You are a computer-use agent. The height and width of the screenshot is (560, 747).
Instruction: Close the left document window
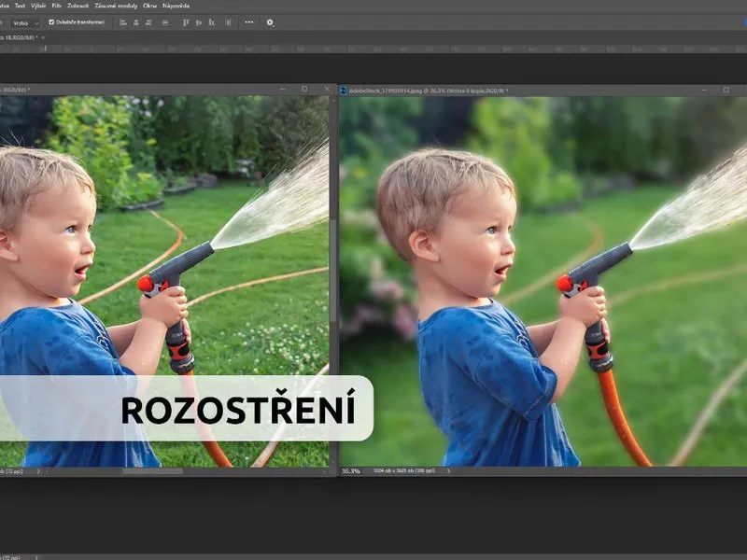327,89
